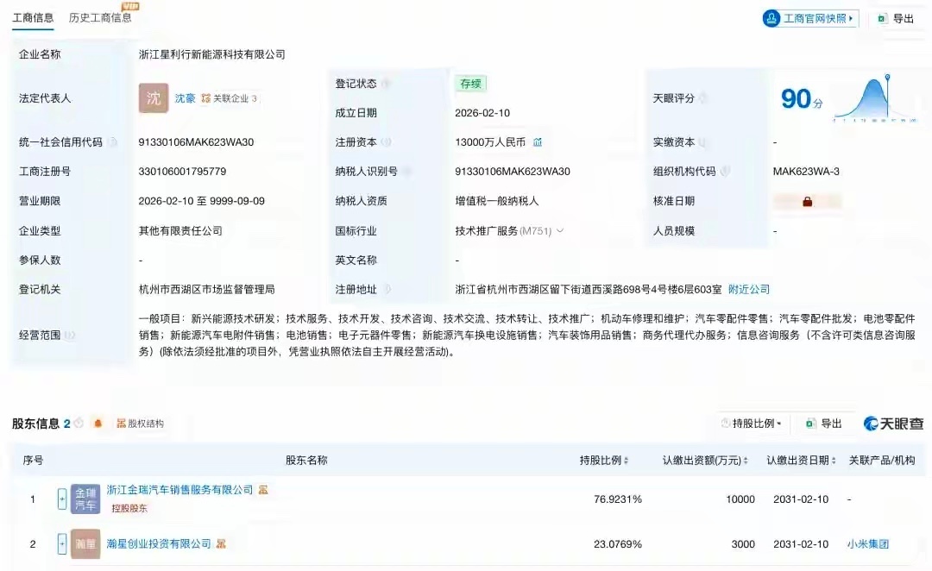Open 瀚星创业投资有限公司 shareholder link
The height and width of the screenshot is (571, 932).
point(159,544)
